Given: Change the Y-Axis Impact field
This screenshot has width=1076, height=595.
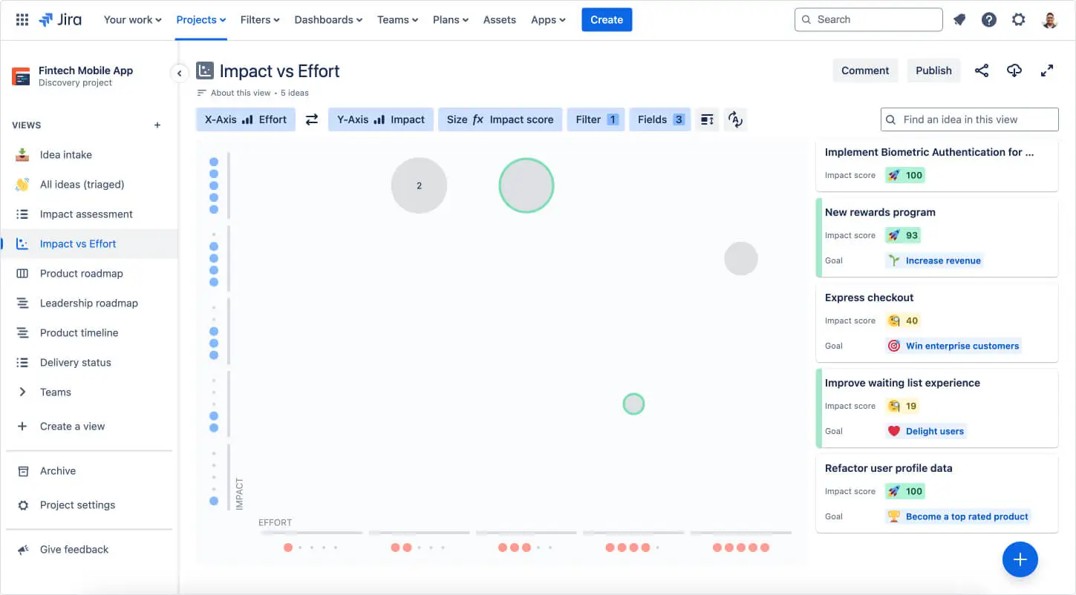Looking at the screenshot, I should pos(381,119).
